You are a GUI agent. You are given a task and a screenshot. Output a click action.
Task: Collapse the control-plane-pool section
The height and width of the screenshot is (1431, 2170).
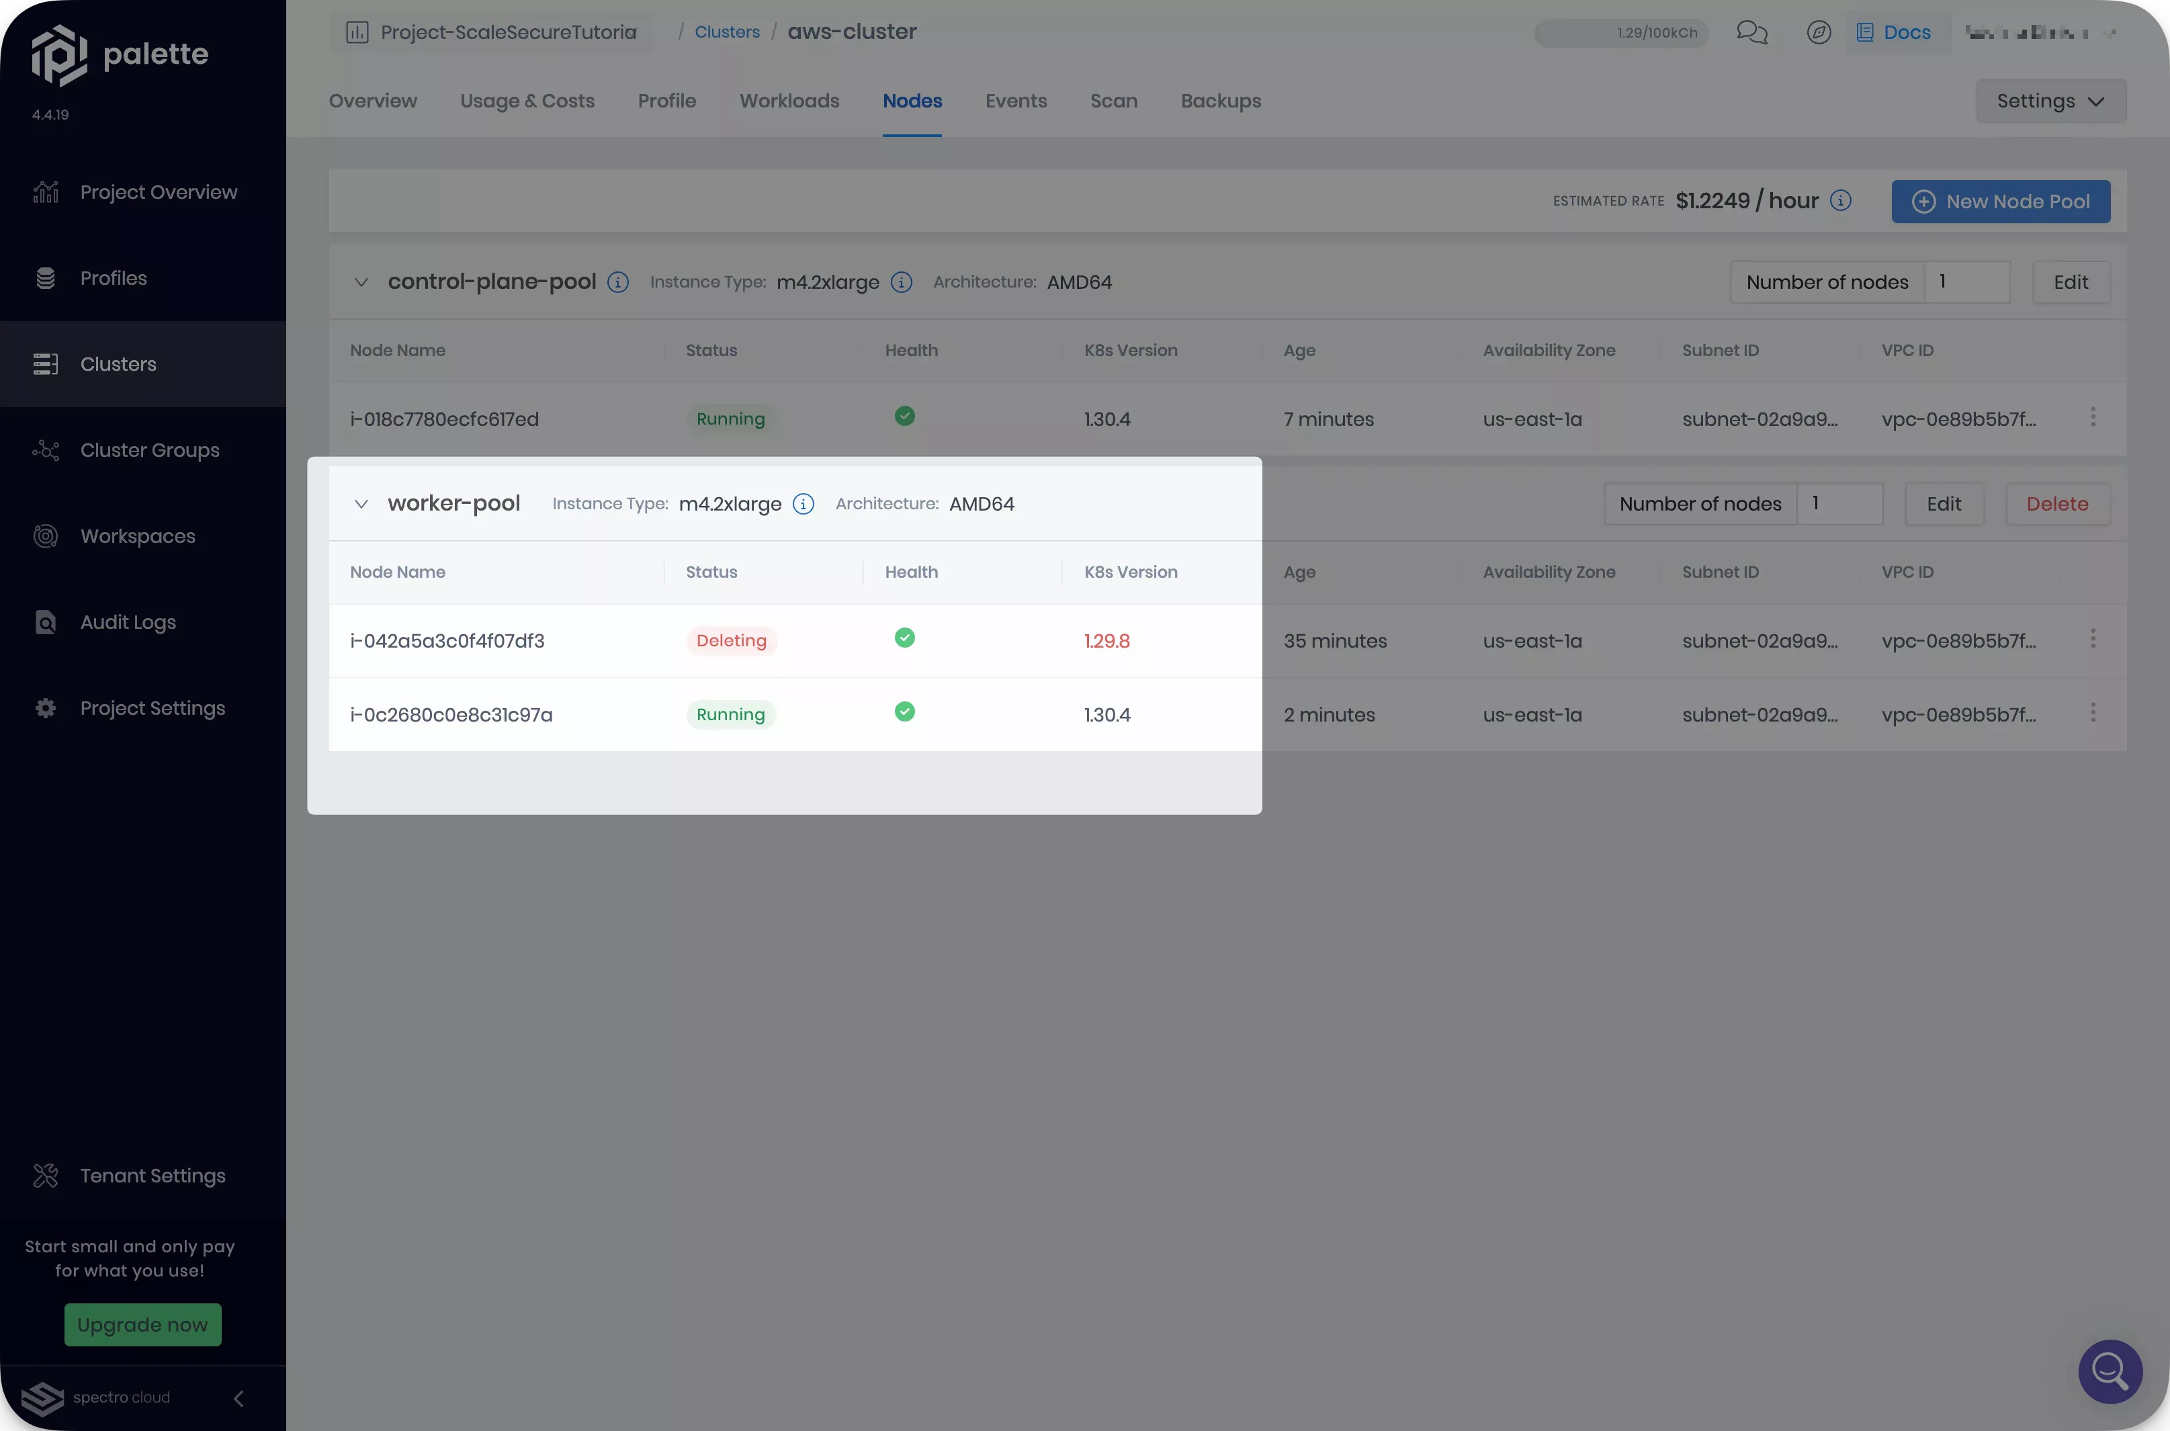coord(361,282)
